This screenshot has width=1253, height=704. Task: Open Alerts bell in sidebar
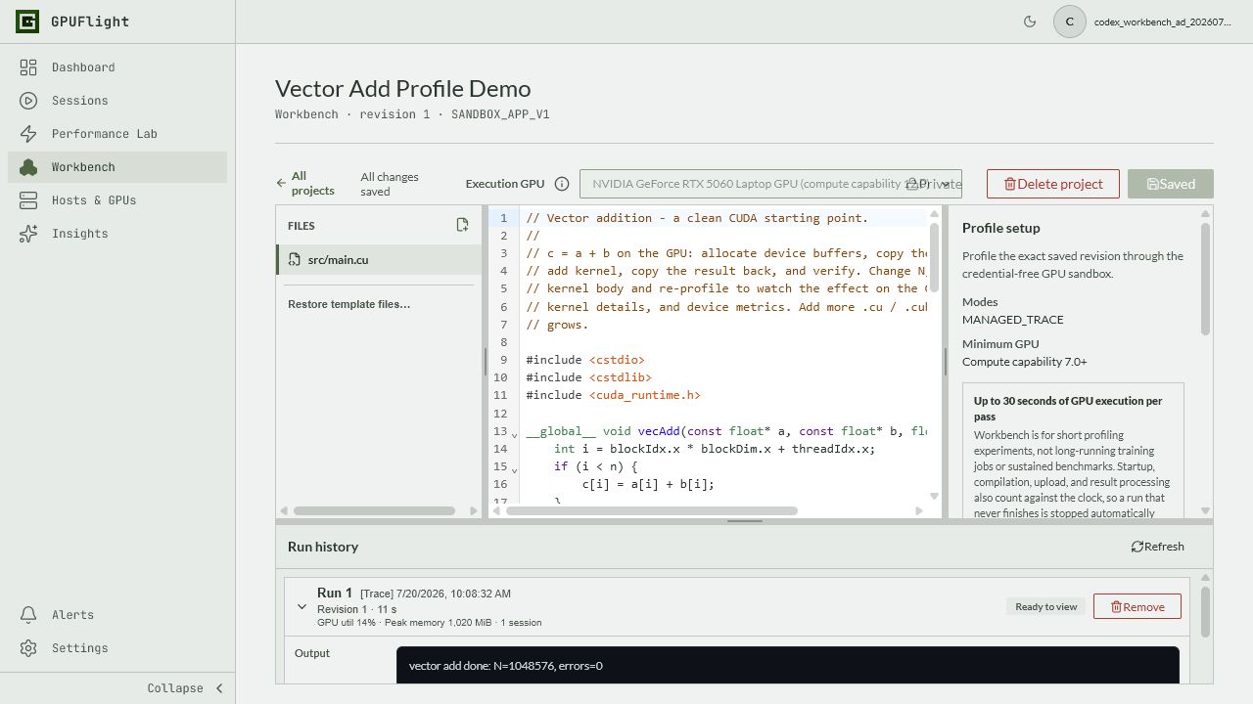click(28, 615)
